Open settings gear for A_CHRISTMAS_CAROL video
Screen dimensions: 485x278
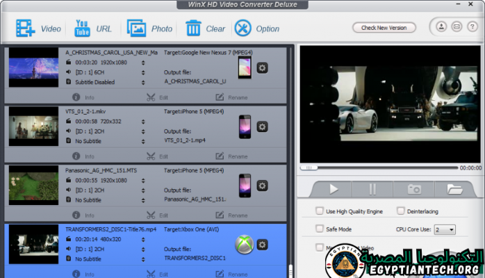[x=262, y=67]
